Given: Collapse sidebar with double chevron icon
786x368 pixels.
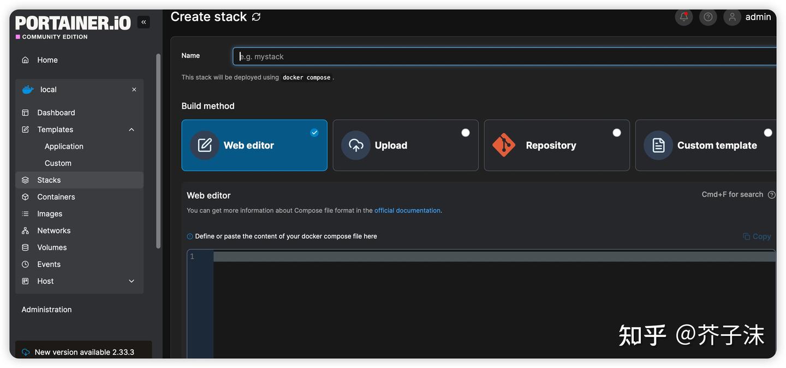Looking at the screenshot, I should coord(144,22).
